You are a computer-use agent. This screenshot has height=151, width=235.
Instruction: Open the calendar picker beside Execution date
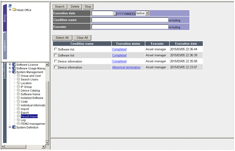(x=115, y=13)
